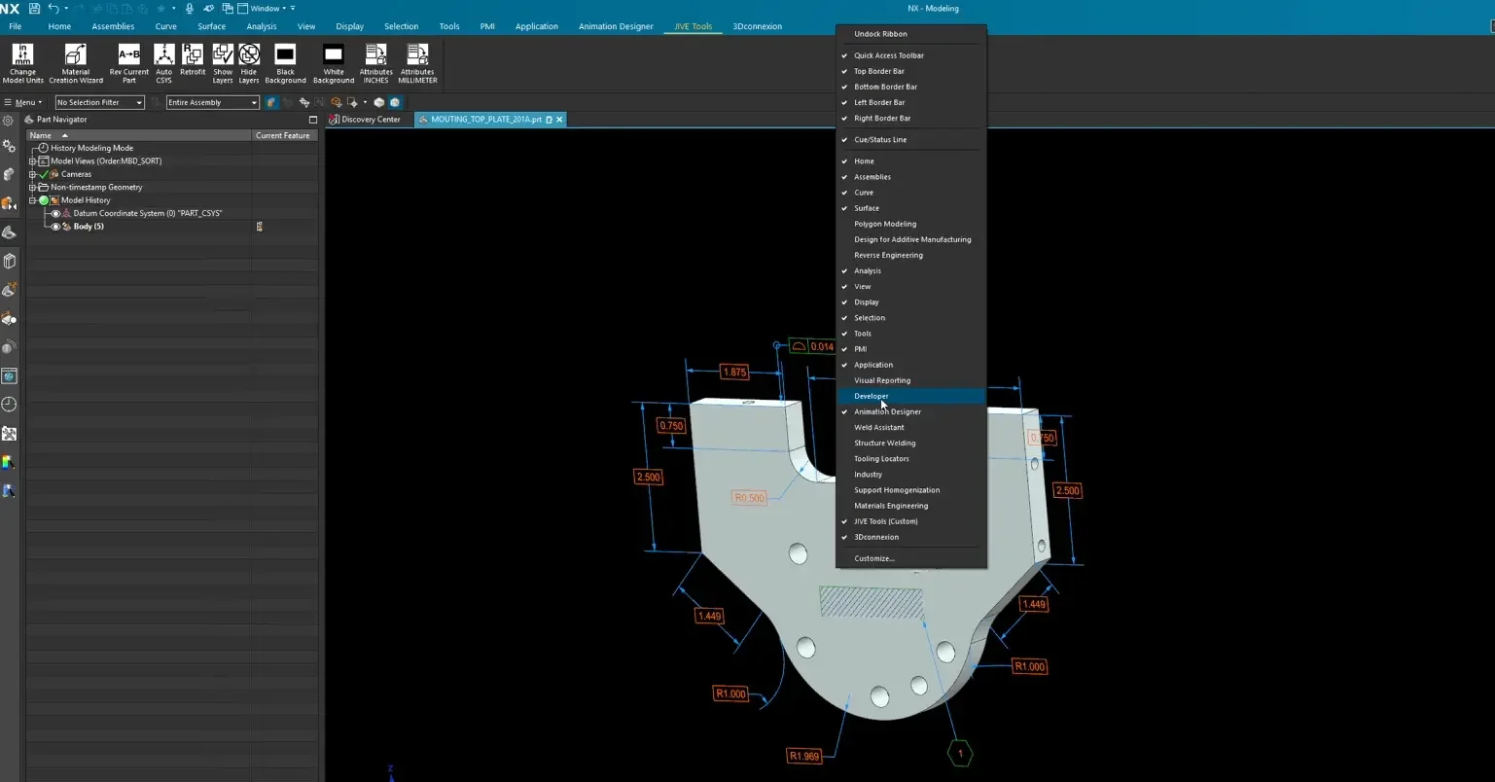
Task: Hide the Datum Coordinate System eye toggle
Action: click(55, 213)
